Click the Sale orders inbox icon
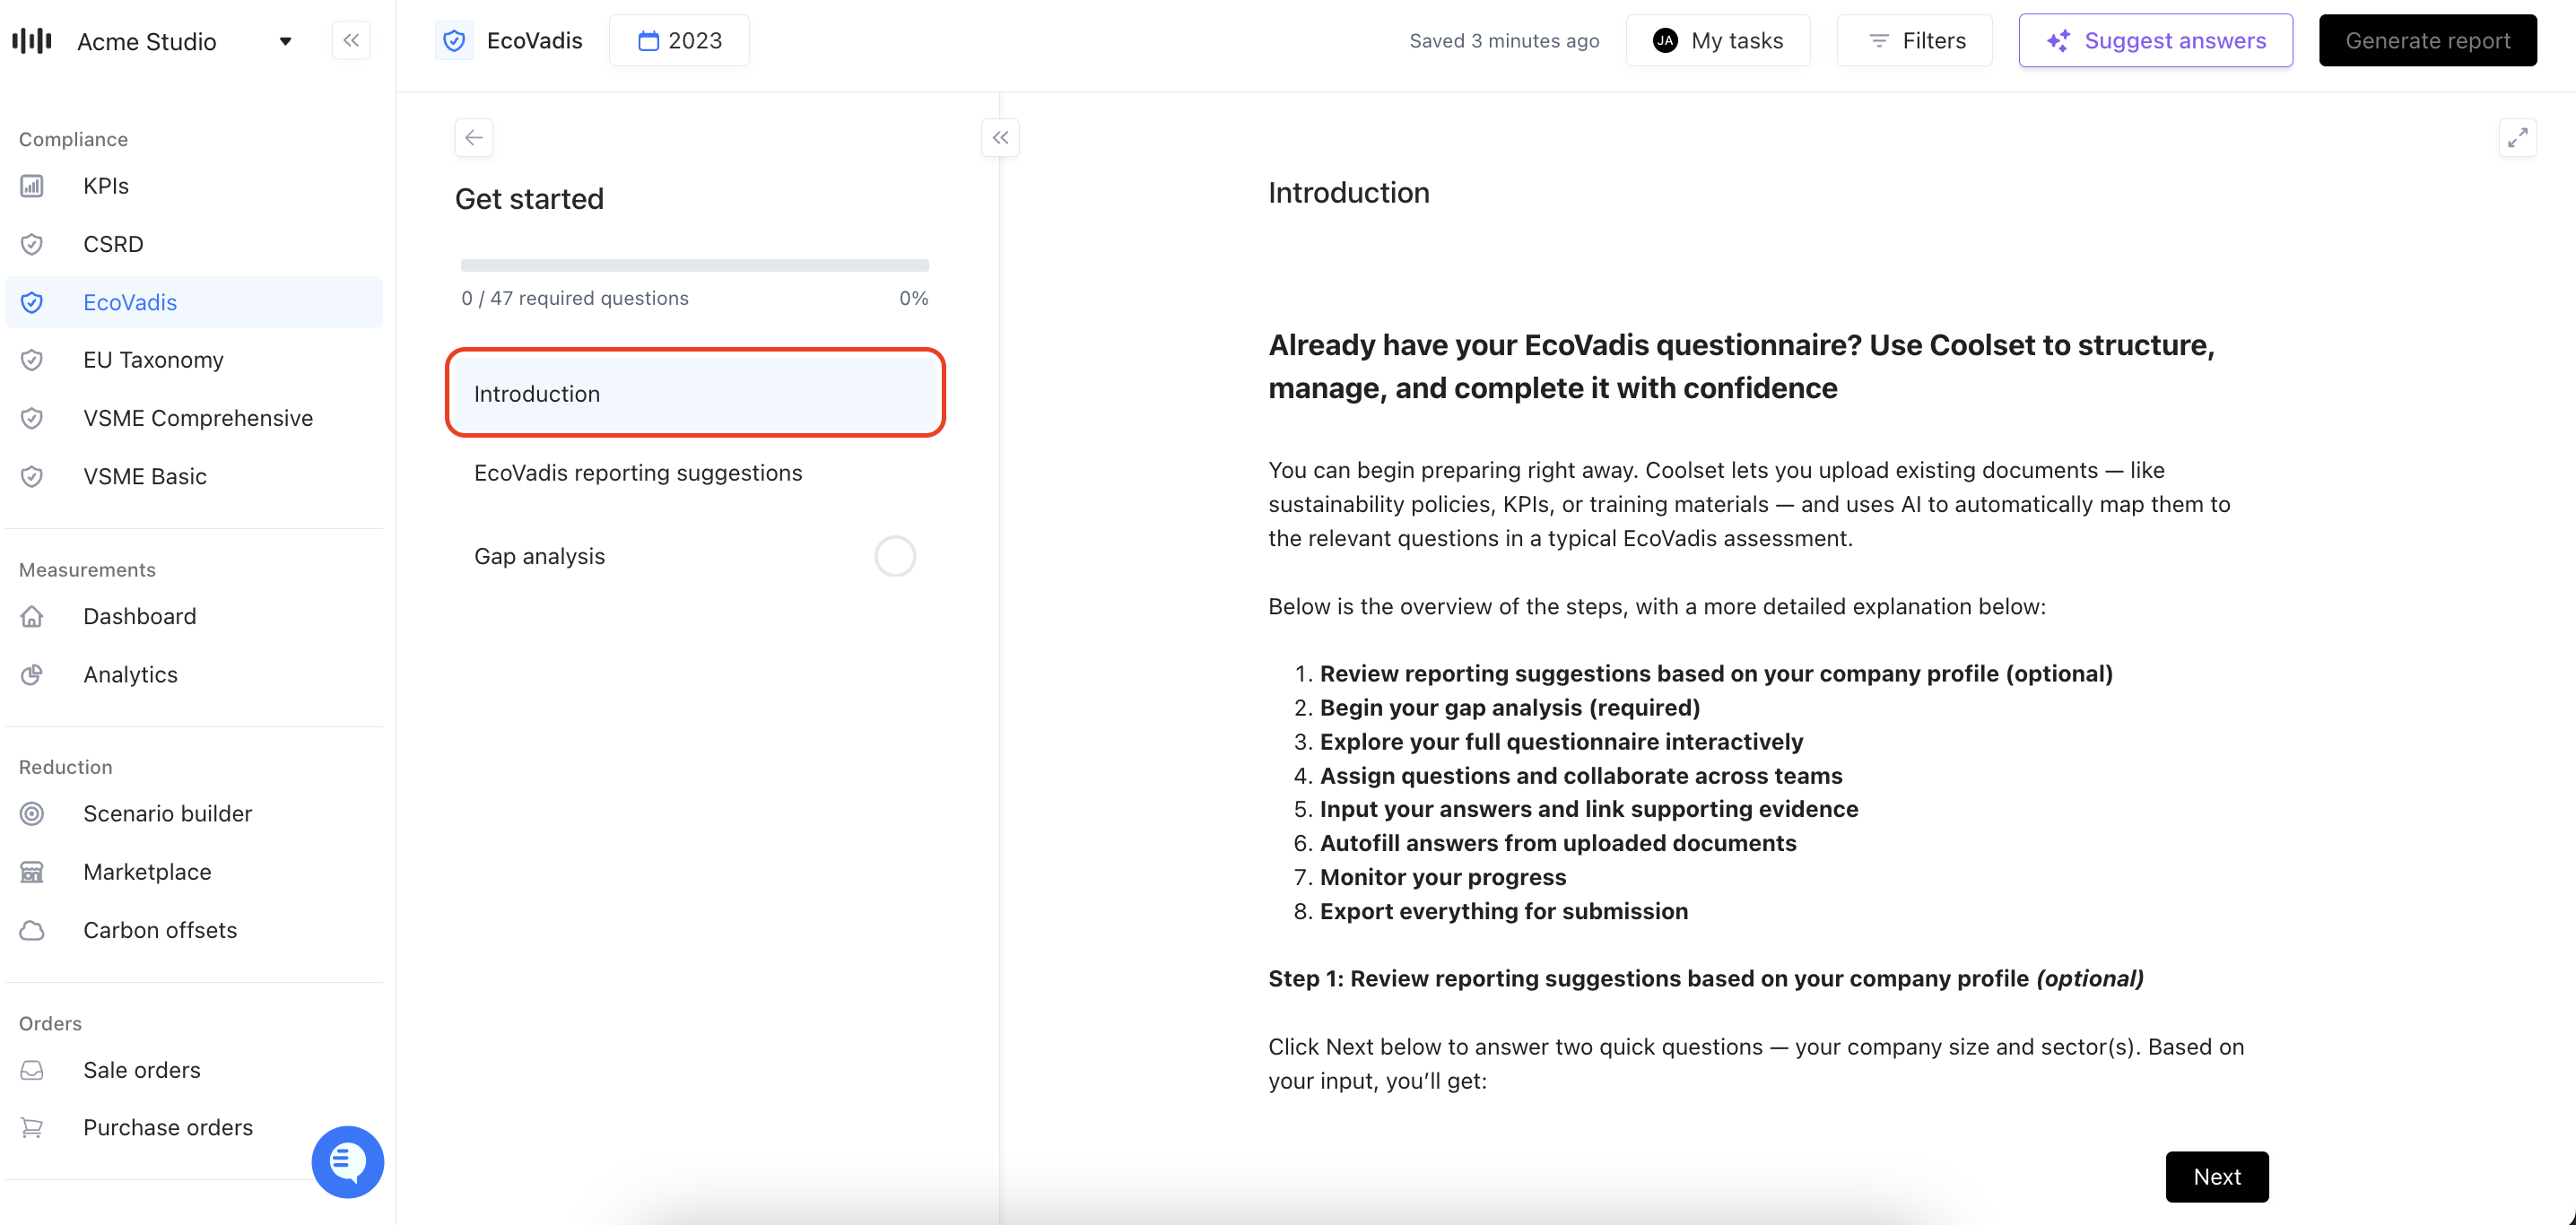 pyautogui.click(x=32, y=1070)
